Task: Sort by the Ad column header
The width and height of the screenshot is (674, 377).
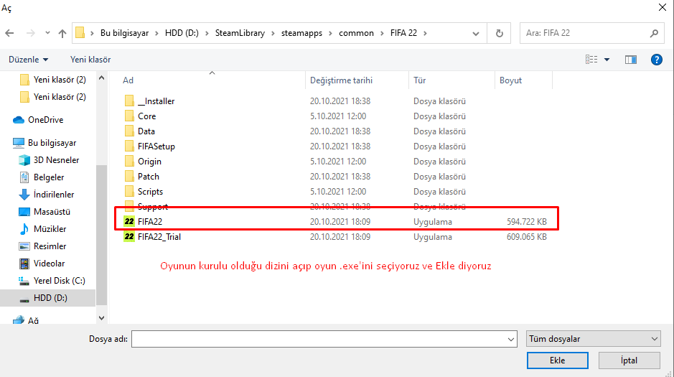Action: (128, 80)
